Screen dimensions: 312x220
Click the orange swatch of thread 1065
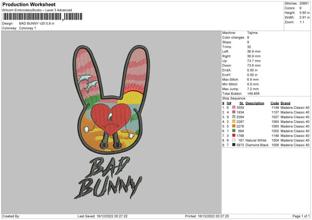click(233, 126)
